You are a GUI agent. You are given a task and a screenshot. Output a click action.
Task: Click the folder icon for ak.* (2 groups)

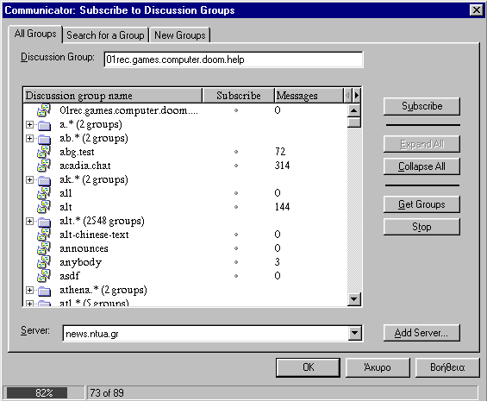pos(45,180)
